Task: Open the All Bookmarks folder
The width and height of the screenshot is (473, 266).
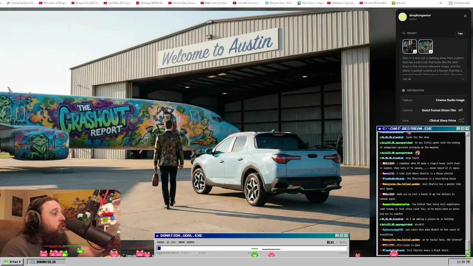Action: 459,3
